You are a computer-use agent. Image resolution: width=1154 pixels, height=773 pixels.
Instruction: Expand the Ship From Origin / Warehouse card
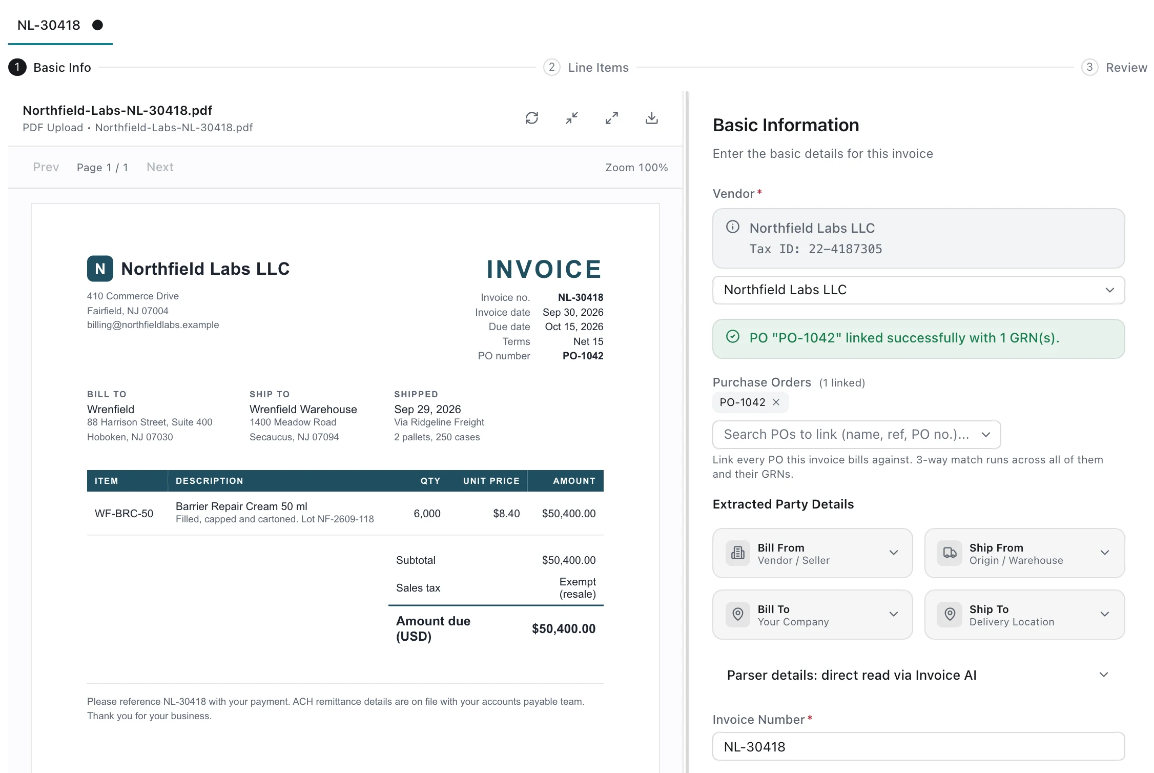[1024, 553]
